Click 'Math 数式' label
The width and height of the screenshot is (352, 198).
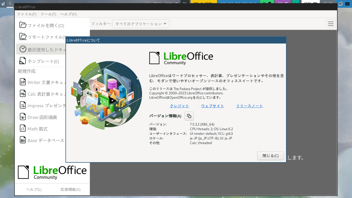38,129
